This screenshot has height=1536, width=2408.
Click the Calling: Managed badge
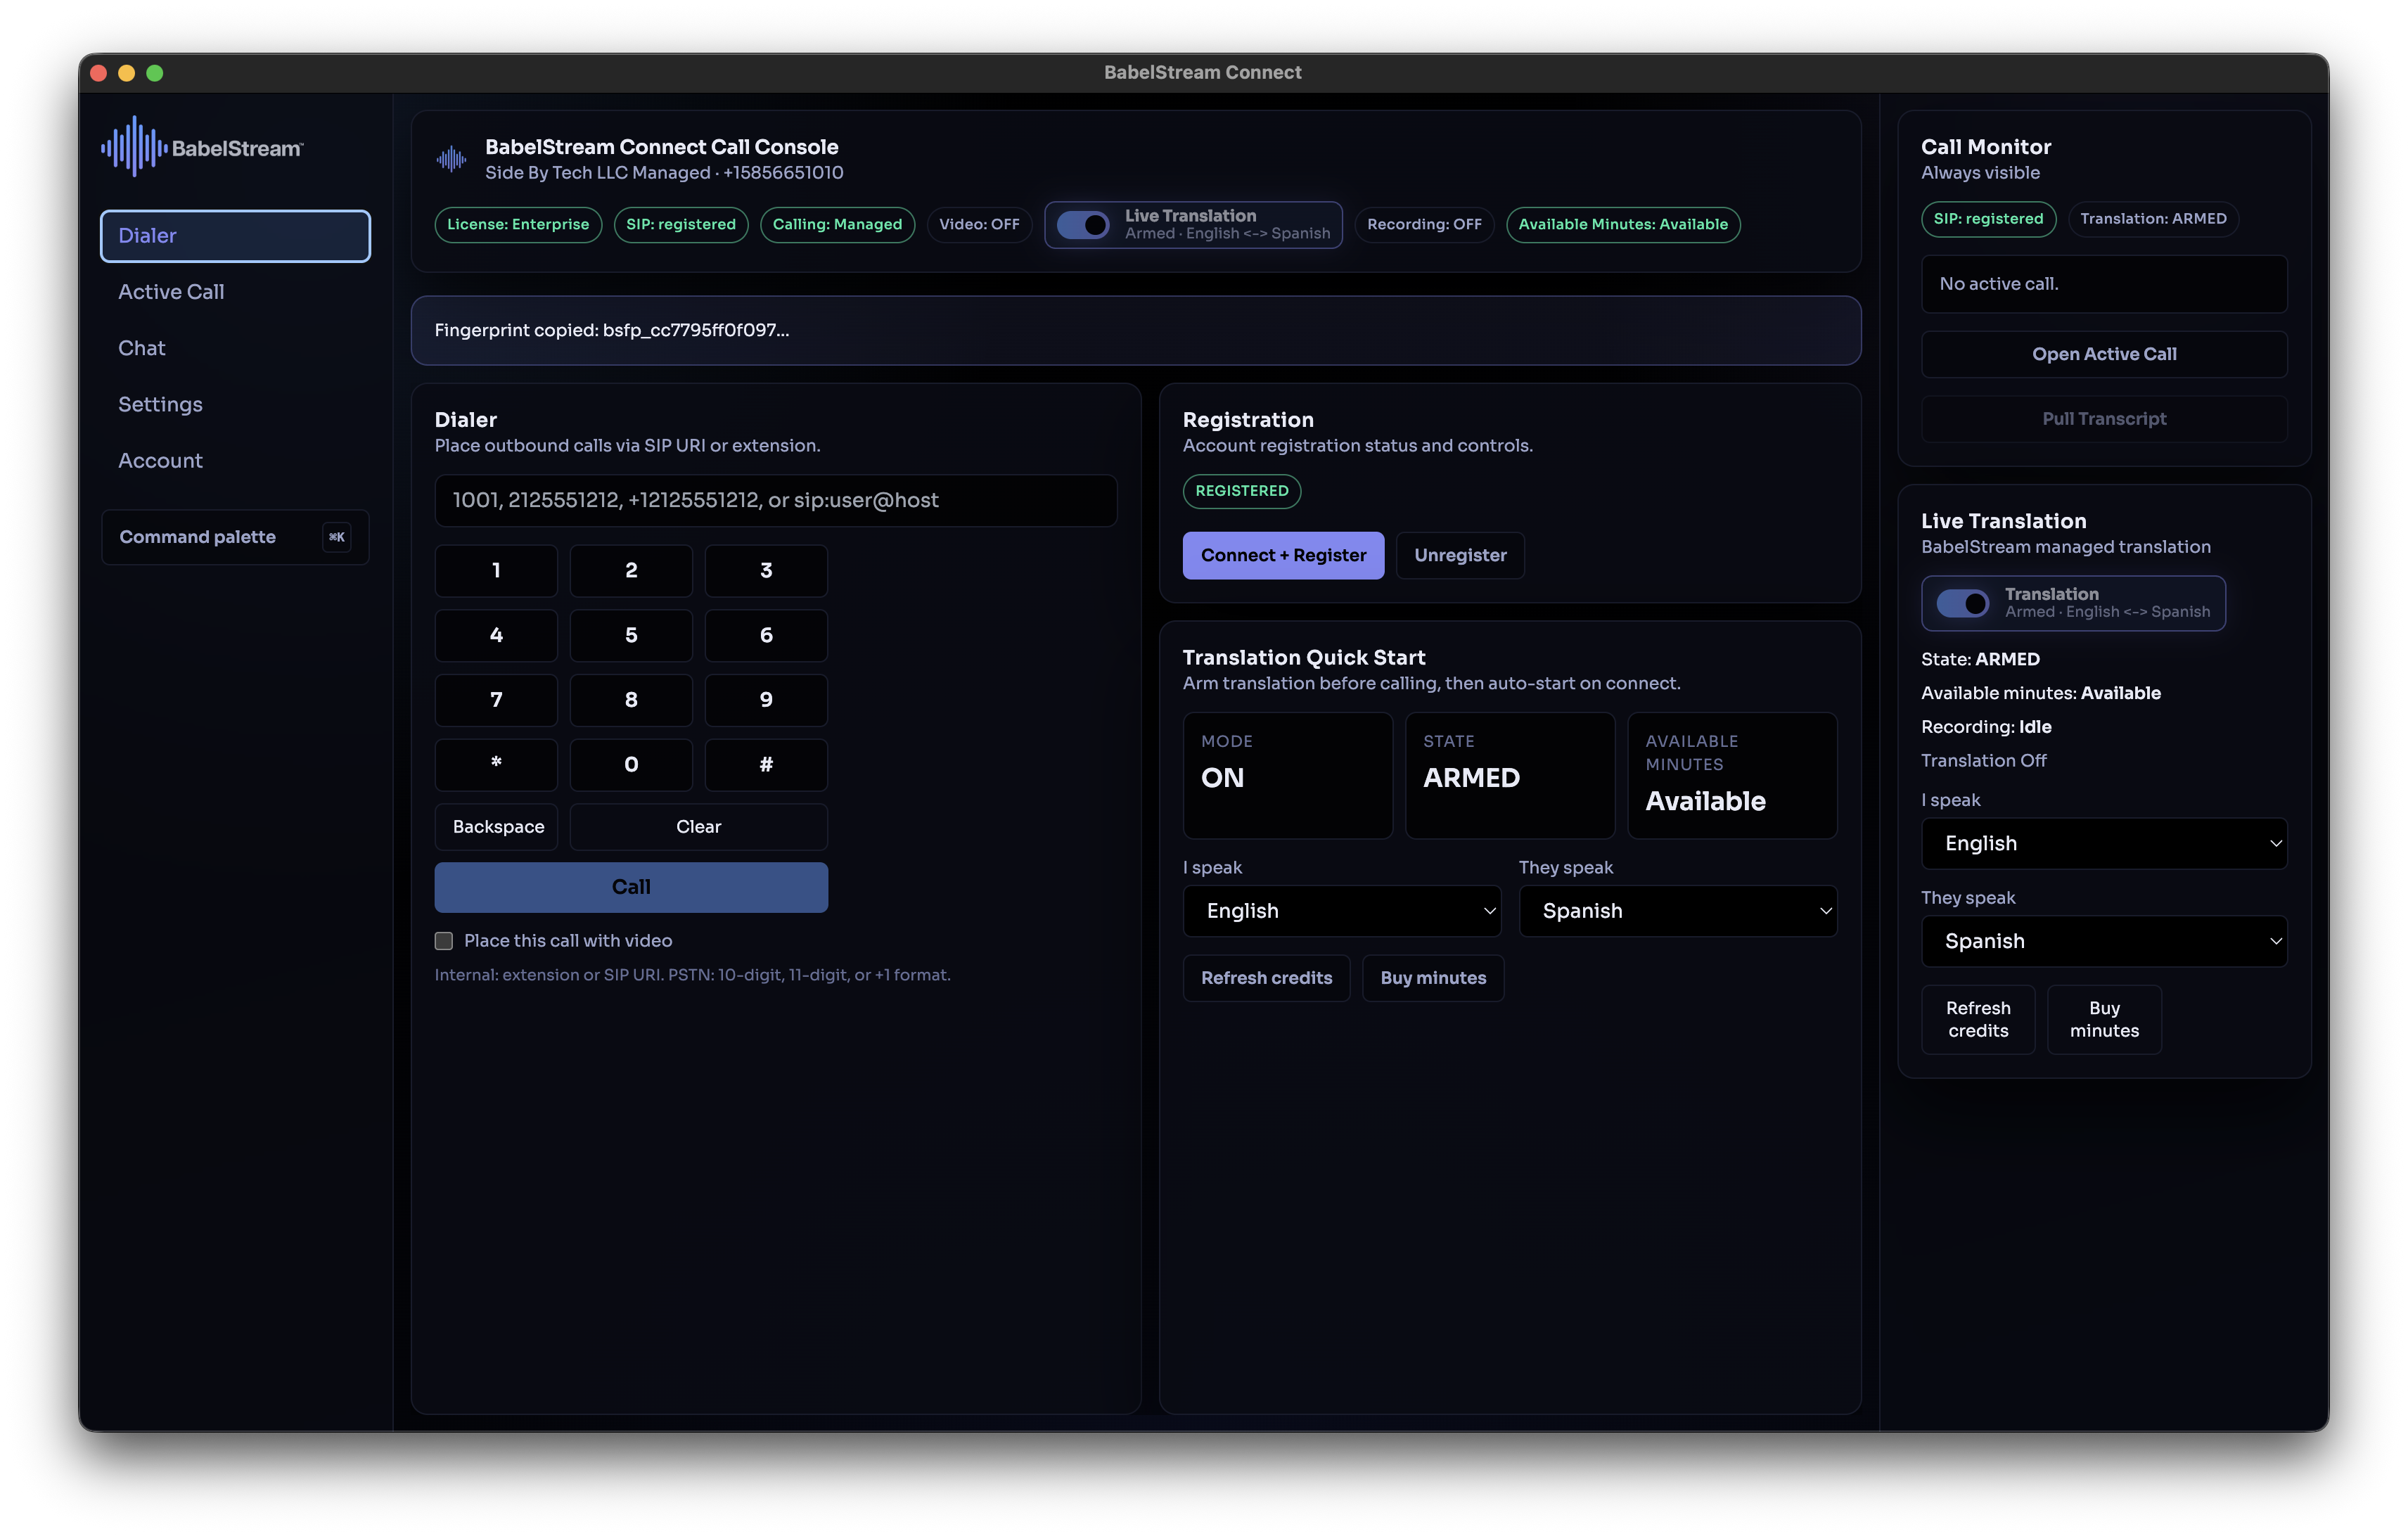point(837,225)
